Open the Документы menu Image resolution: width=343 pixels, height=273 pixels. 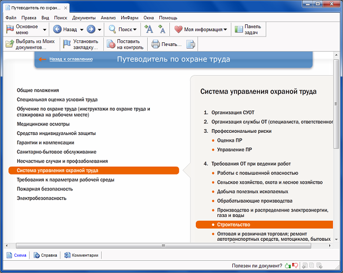click(x=84, y=17)
